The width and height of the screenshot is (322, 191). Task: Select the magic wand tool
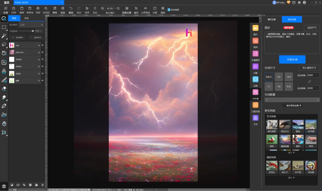point(4,36)
